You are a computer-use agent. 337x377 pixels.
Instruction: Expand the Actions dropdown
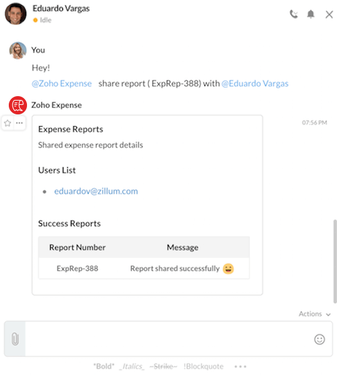(x=314, y=314)
